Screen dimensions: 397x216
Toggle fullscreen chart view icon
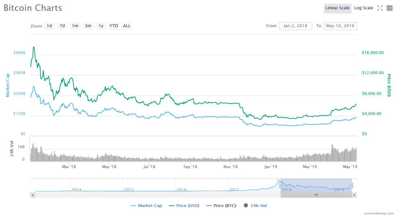[x=380, y=8]
